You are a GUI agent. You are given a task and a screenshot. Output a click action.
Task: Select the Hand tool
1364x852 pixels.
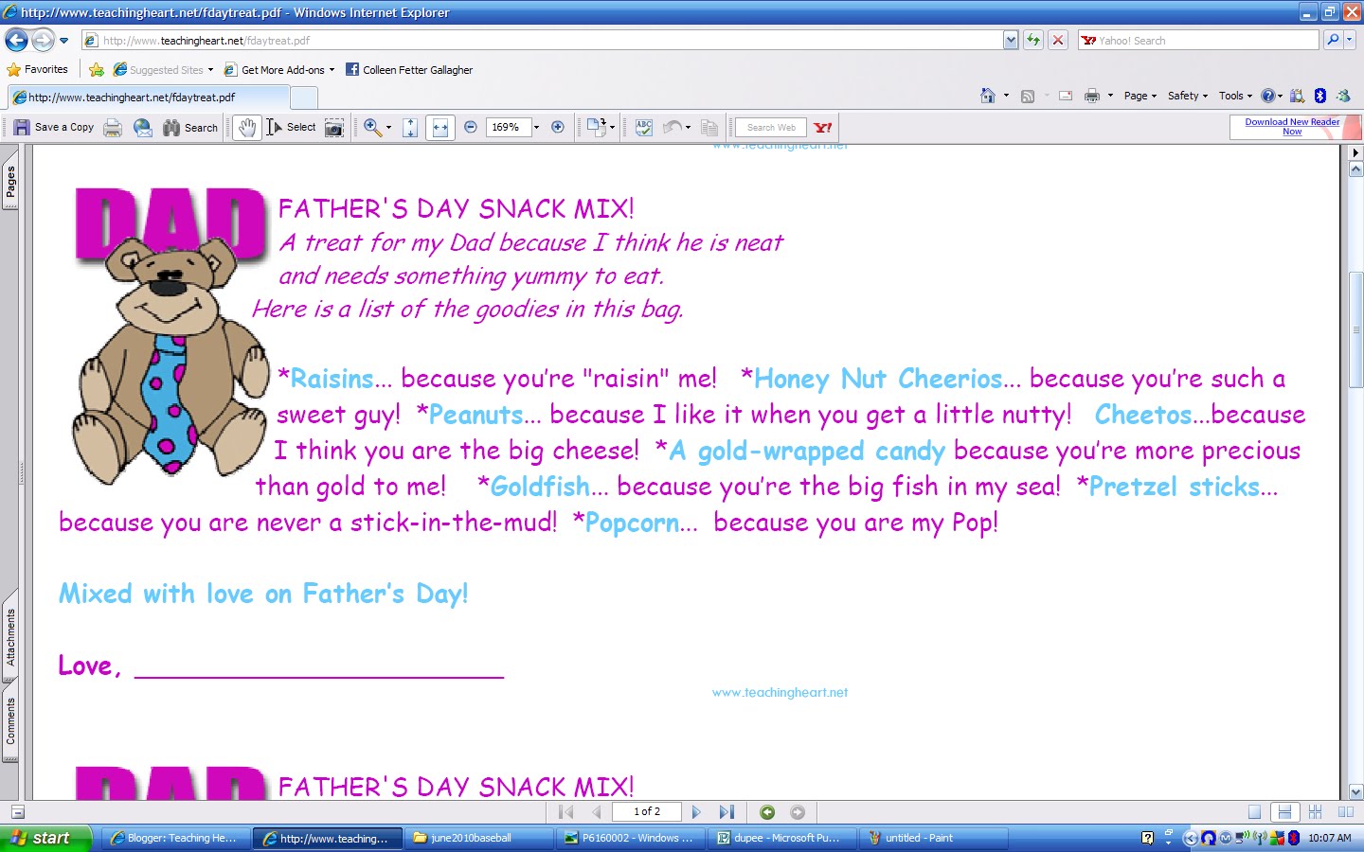click(247, 128)
